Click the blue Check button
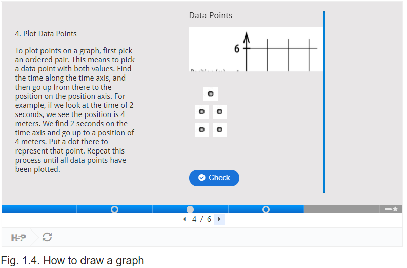The height and width of the screenshot is (268, 407). [x=214, y=178]
